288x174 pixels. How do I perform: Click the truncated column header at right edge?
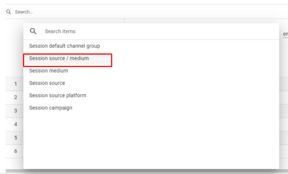285,34
